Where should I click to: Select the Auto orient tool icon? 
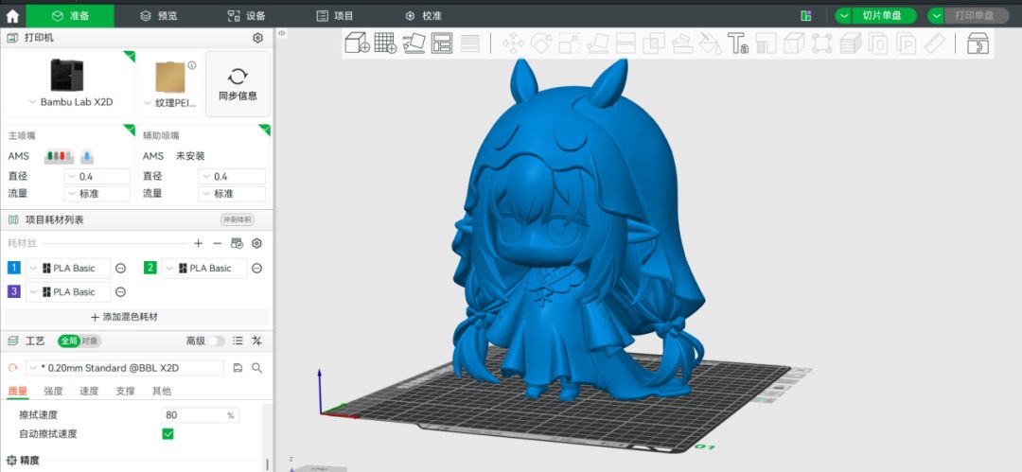coord(414,43)
